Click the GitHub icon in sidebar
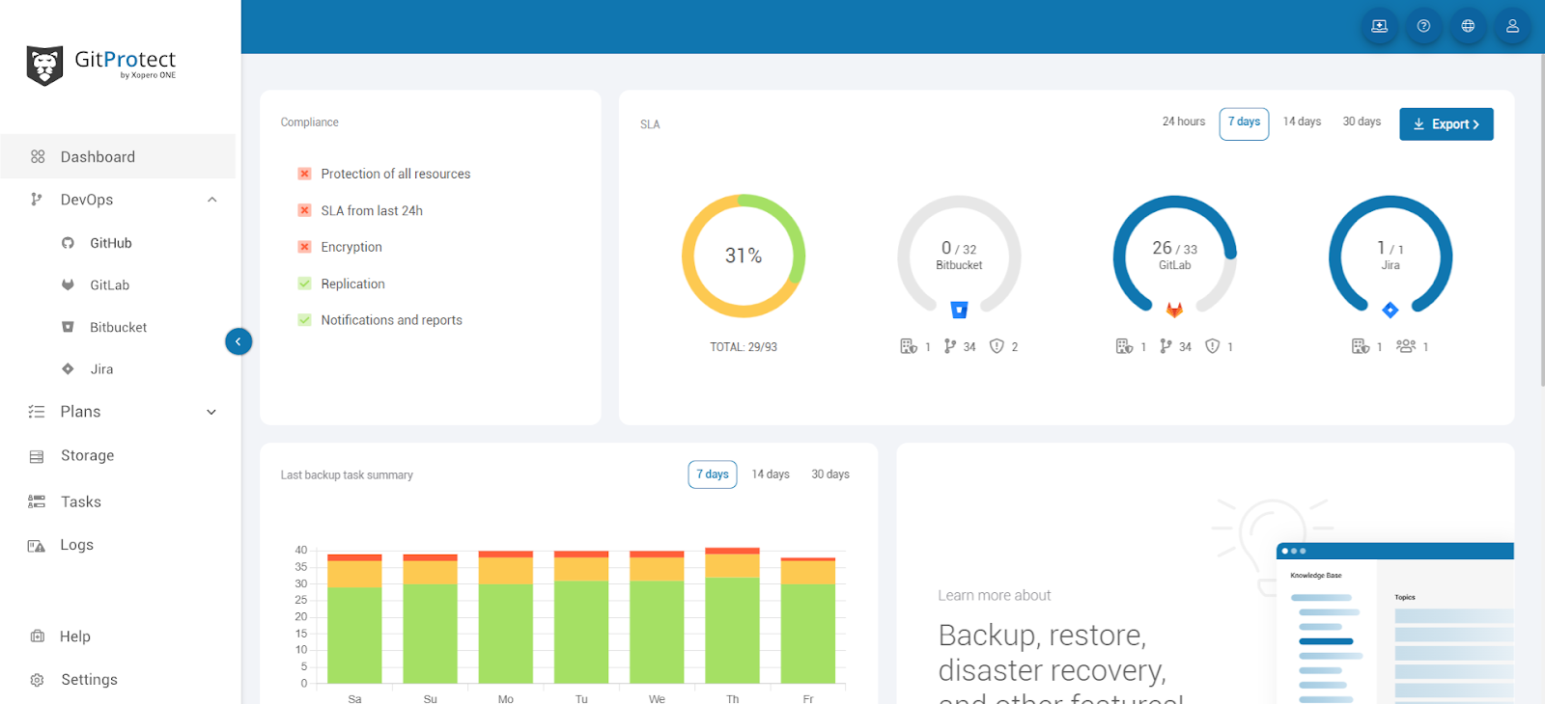The image size is (1545, 704). 68,243
